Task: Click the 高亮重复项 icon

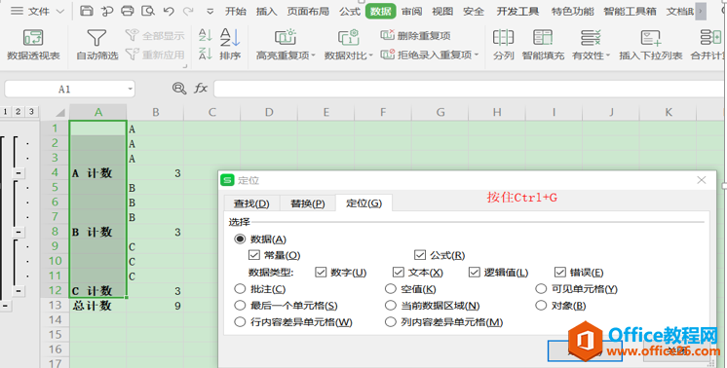Action: click(286, 38)
